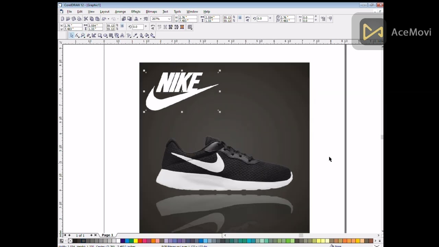Choose the Graph Paper tool

click(x=111, y=35)
